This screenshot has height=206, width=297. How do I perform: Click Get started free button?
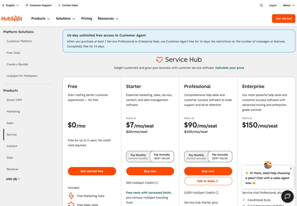click(x=92, y=171)
